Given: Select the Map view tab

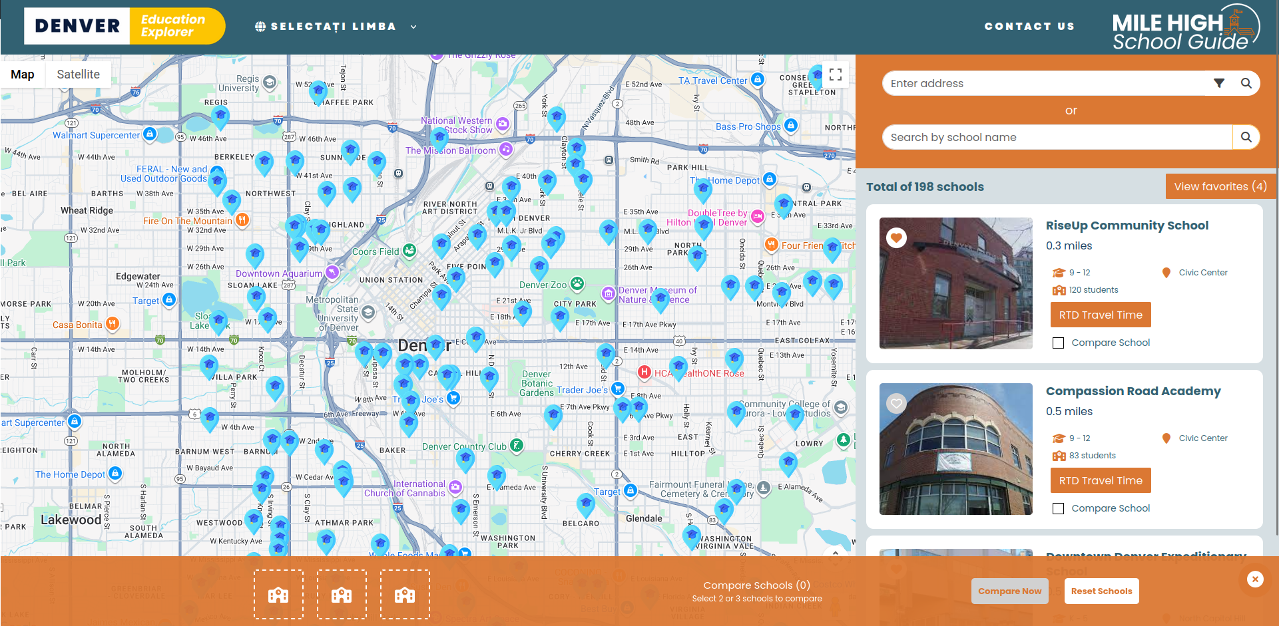Looking at the screenshot, I should 23,75.
